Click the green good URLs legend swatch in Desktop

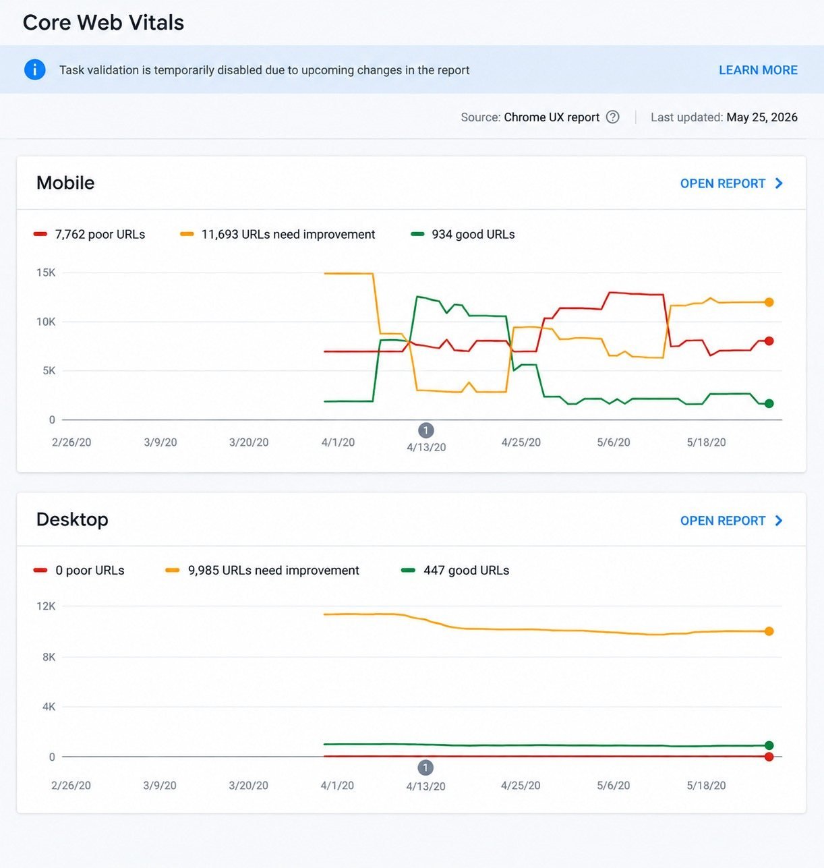408,570
